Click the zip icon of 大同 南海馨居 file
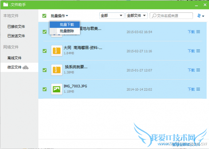 pos(56,51)
